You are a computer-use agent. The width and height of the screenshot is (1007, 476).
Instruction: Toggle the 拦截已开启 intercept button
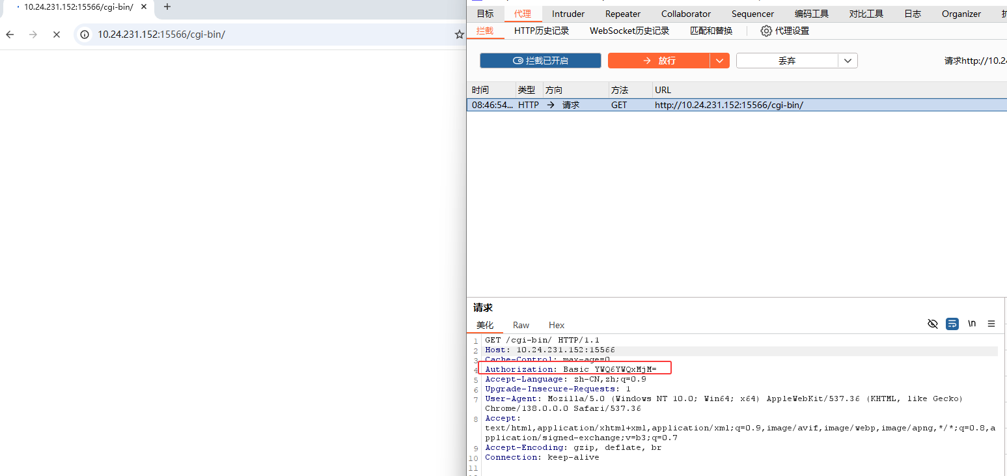pos(540,61)
